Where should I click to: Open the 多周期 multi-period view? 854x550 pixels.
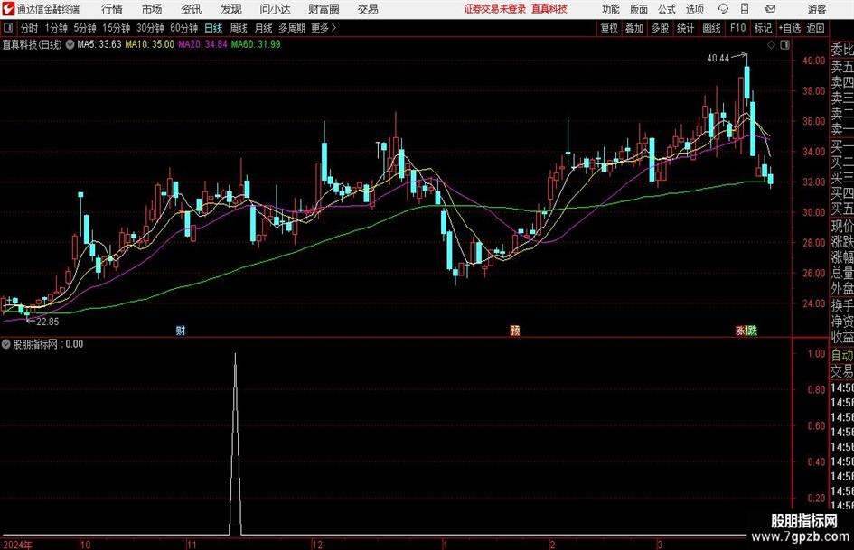coord(291,28)
